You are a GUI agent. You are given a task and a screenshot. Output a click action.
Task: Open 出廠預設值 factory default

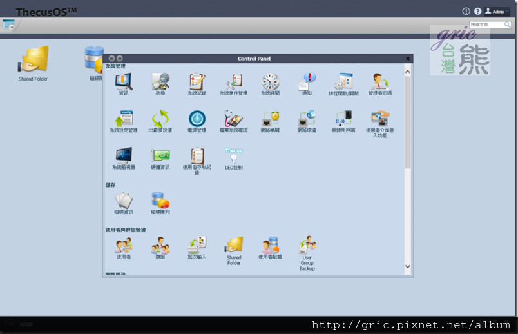160,121
